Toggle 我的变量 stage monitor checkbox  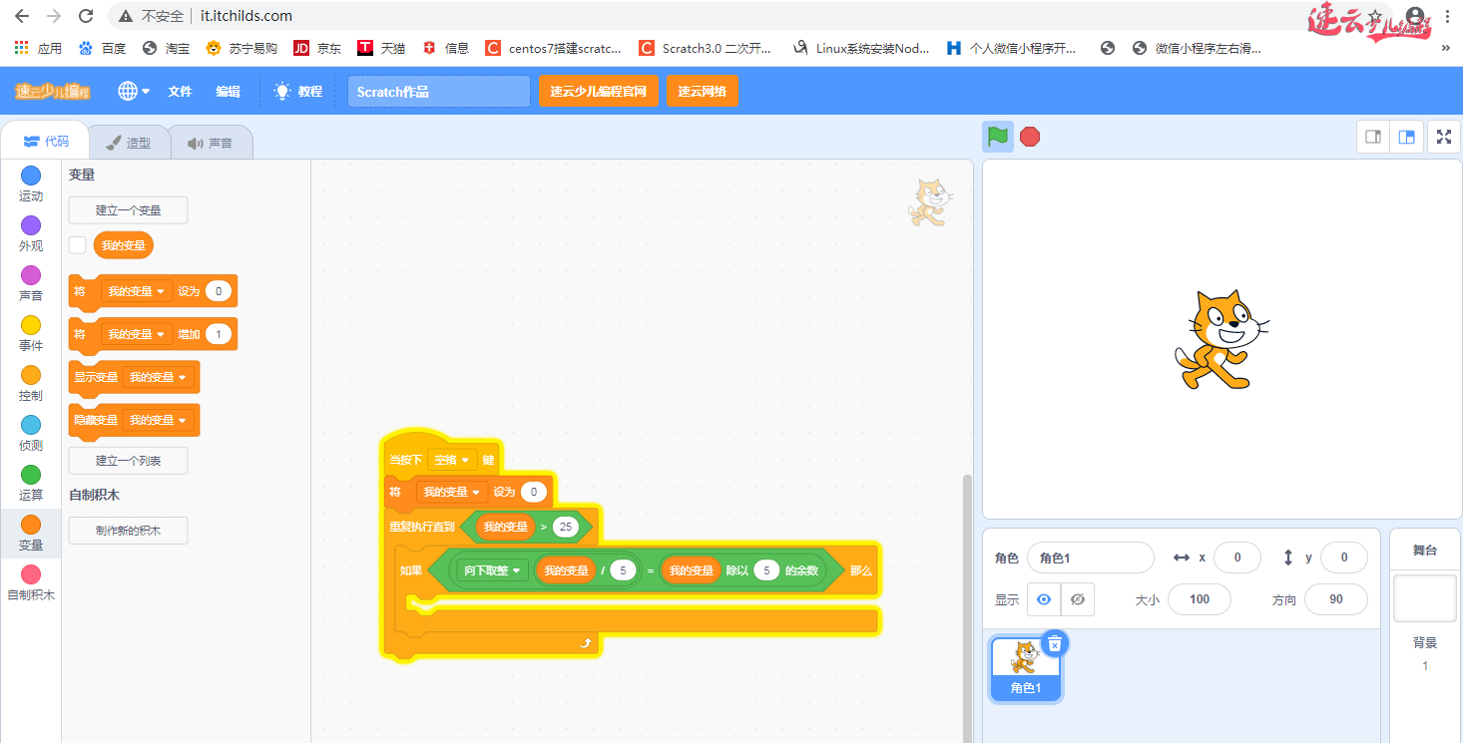pos(78,245)
